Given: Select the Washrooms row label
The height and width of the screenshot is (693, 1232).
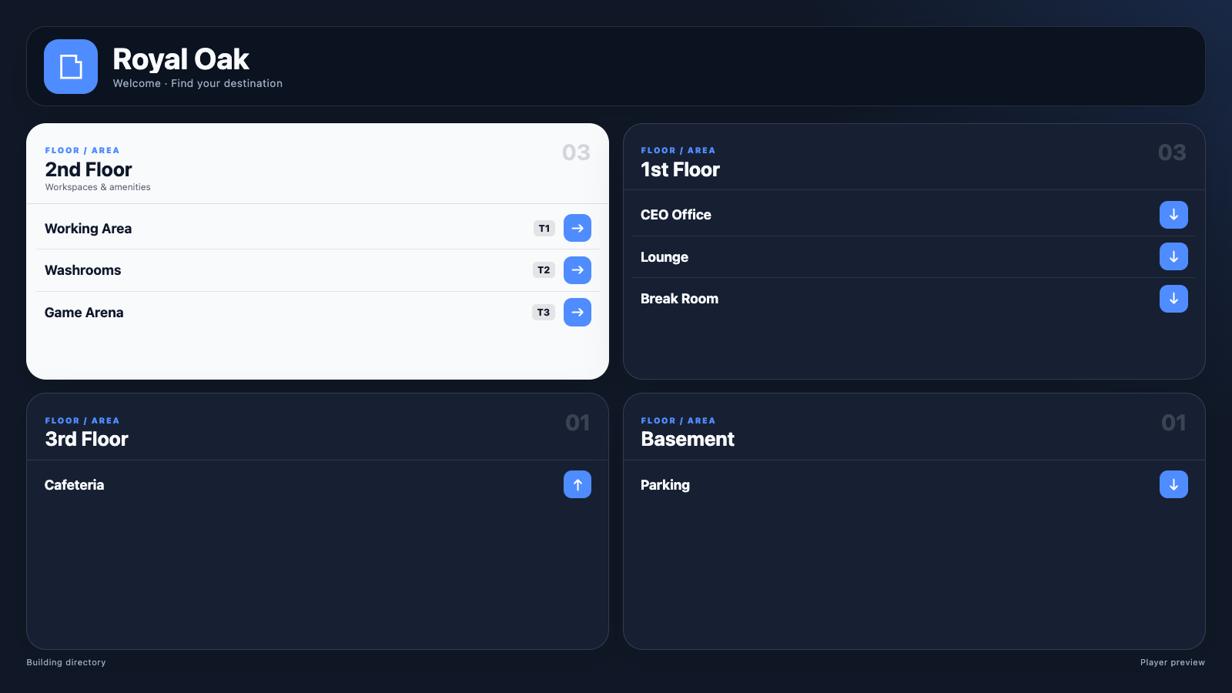Looking at the screenshot, I should click(x=82, y=270).
